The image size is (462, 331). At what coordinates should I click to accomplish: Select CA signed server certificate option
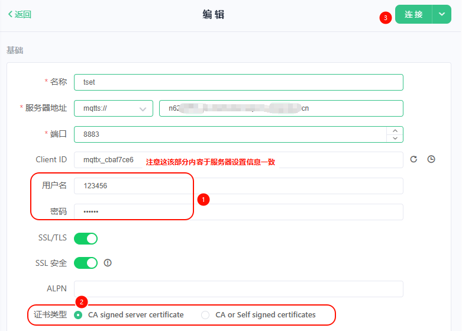coord(79,315)
